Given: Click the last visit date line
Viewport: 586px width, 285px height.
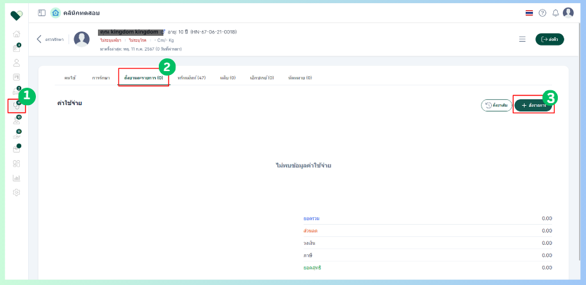Looking at the screenshot, I should click(x=141, y=49).
